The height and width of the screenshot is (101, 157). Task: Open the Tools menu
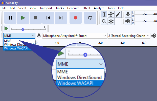111,8
